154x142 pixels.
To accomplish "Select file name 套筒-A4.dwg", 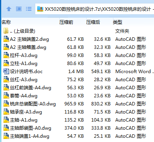I will 24,96.
